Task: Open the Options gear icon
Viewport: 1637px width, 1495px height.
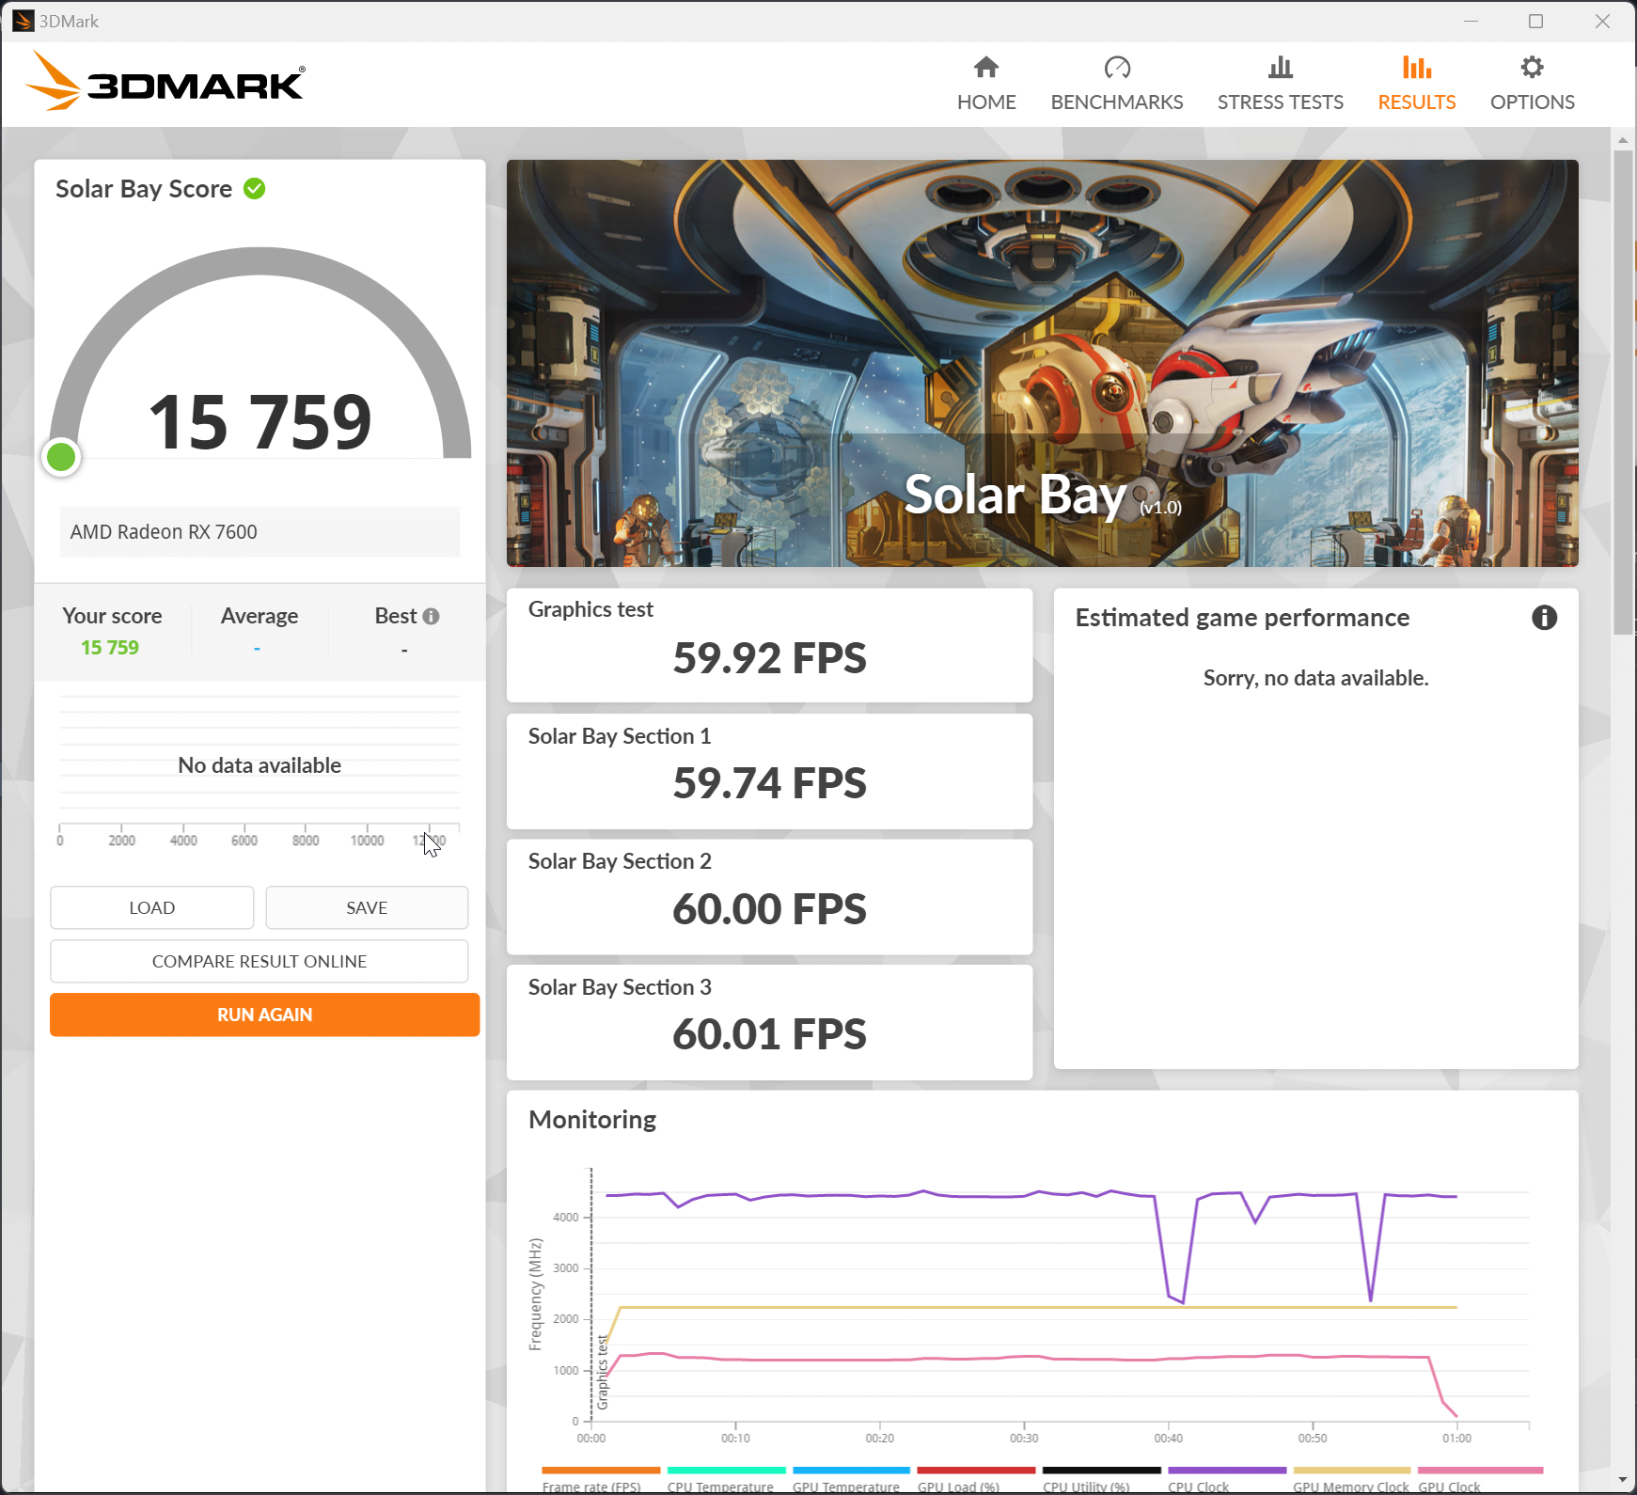Action: [1532, 68]
